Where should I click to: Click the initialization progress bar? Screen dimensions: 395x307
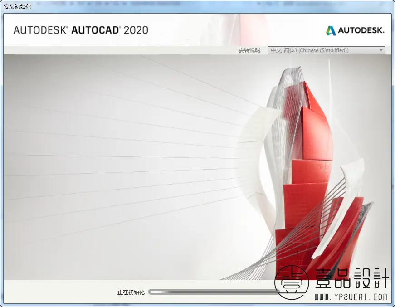pyautogui.click(x=214, y=292)
